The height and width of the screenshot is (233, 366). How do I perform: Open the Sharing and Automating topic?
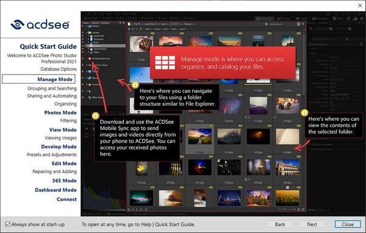(x=52, y=96)
